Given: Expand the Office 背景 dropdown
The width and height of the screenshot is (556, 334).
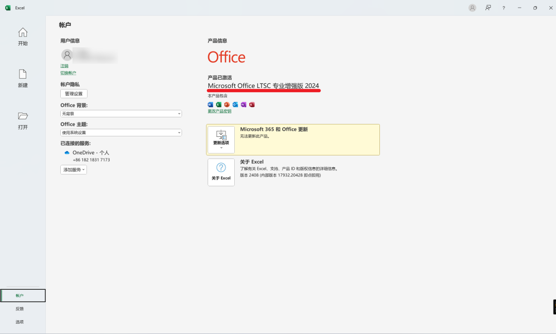Looking at the screenshot, I should pyautogui.click(x=121, y=113).
